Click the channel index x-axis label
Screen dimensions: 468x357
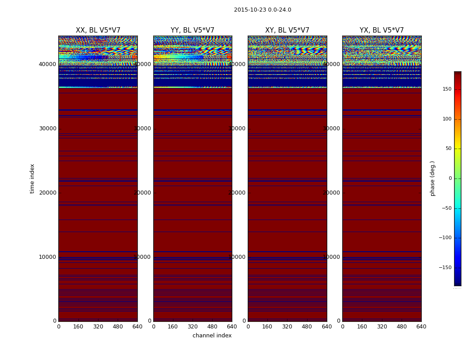tap(212, 336)
